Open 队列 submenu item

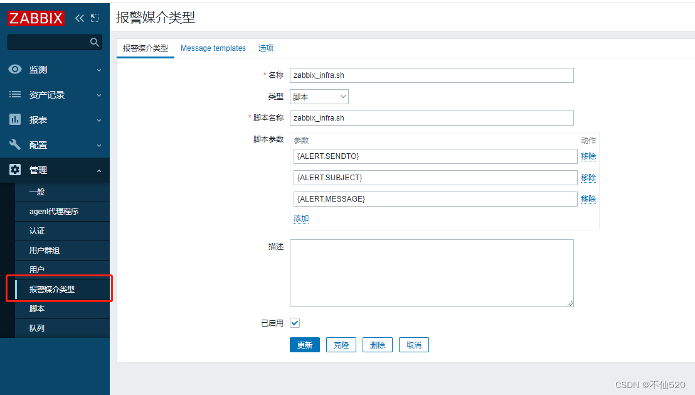pos(63,328)
